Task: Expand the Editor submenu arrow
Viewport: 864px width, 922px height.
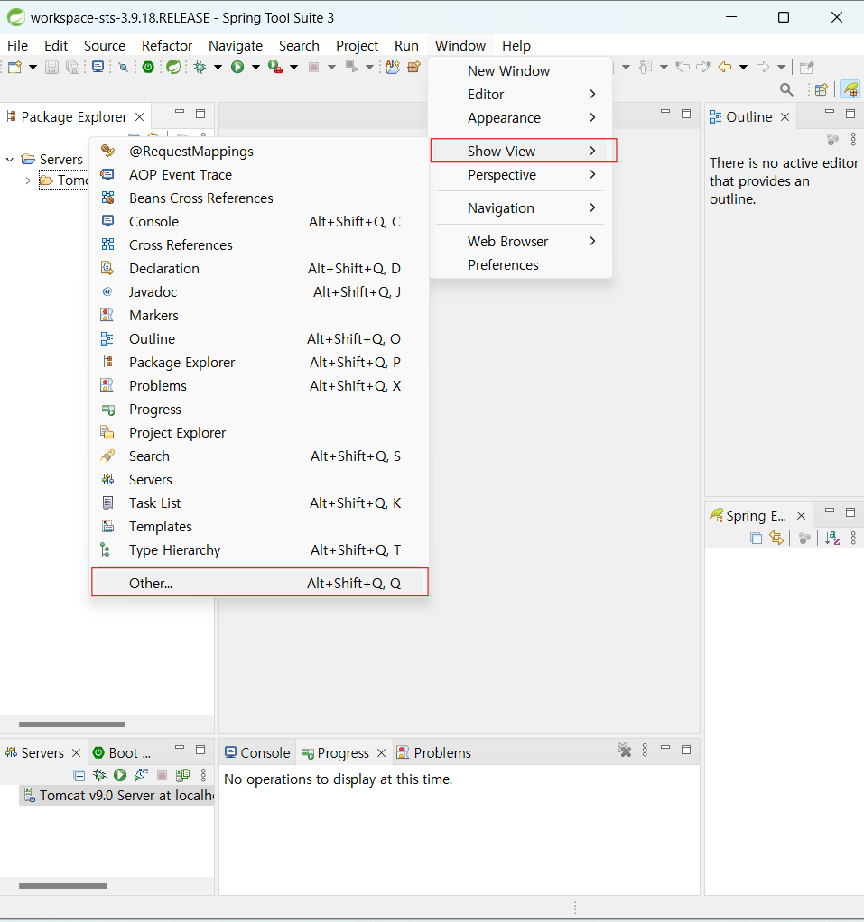Action: (x=592, y=94)
